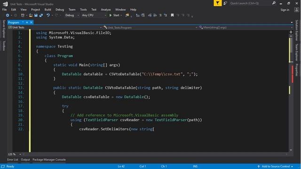Screen dimensions: 301x169
Task: Click the 'class Program' text on line 6
Action: tap(59, 56)
